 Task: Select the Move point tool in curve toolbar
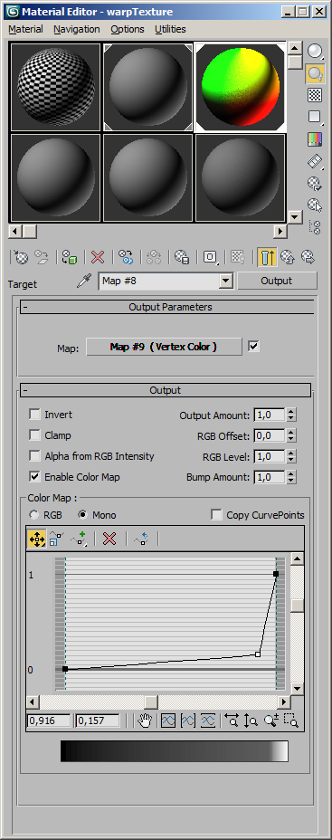tap(36, 539)
